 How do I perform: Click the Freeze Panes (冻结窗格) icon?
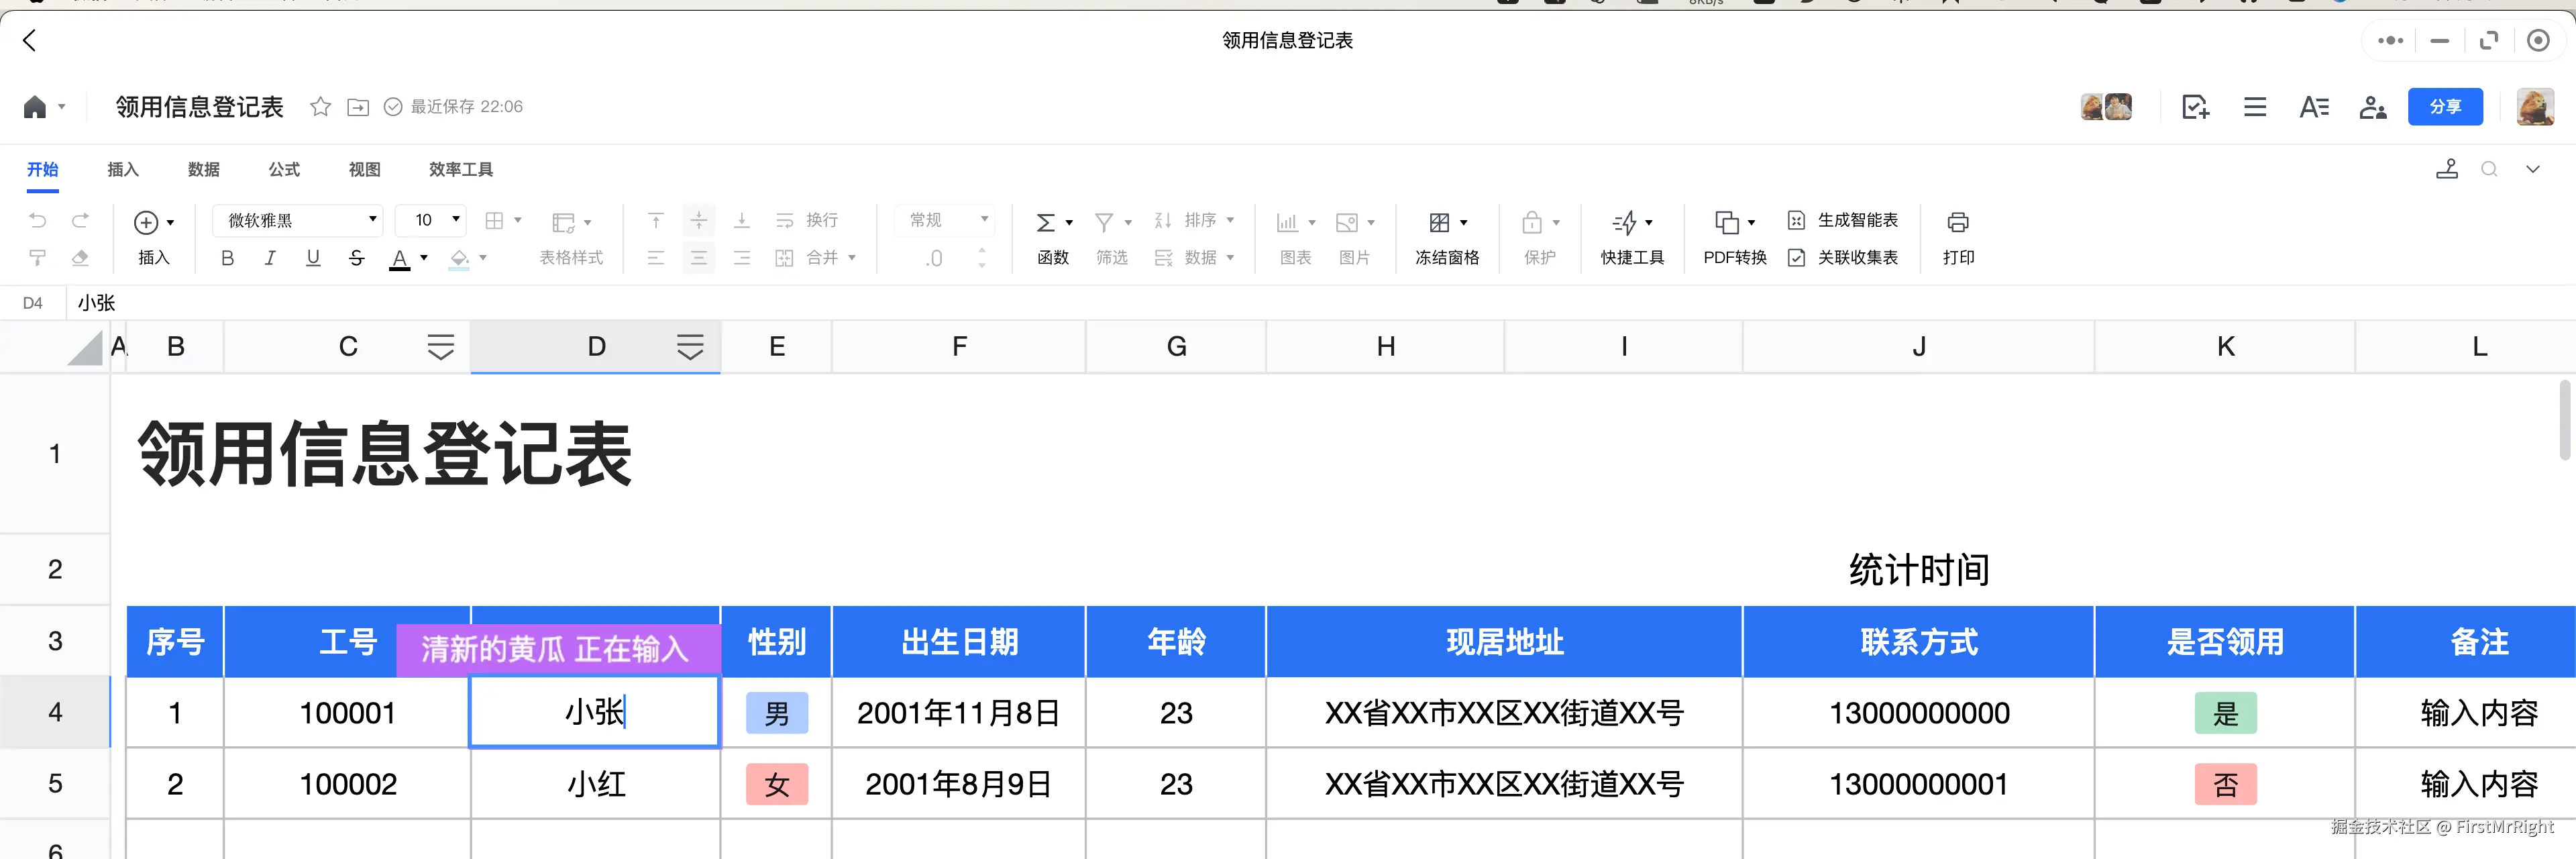coord(1440,222)
